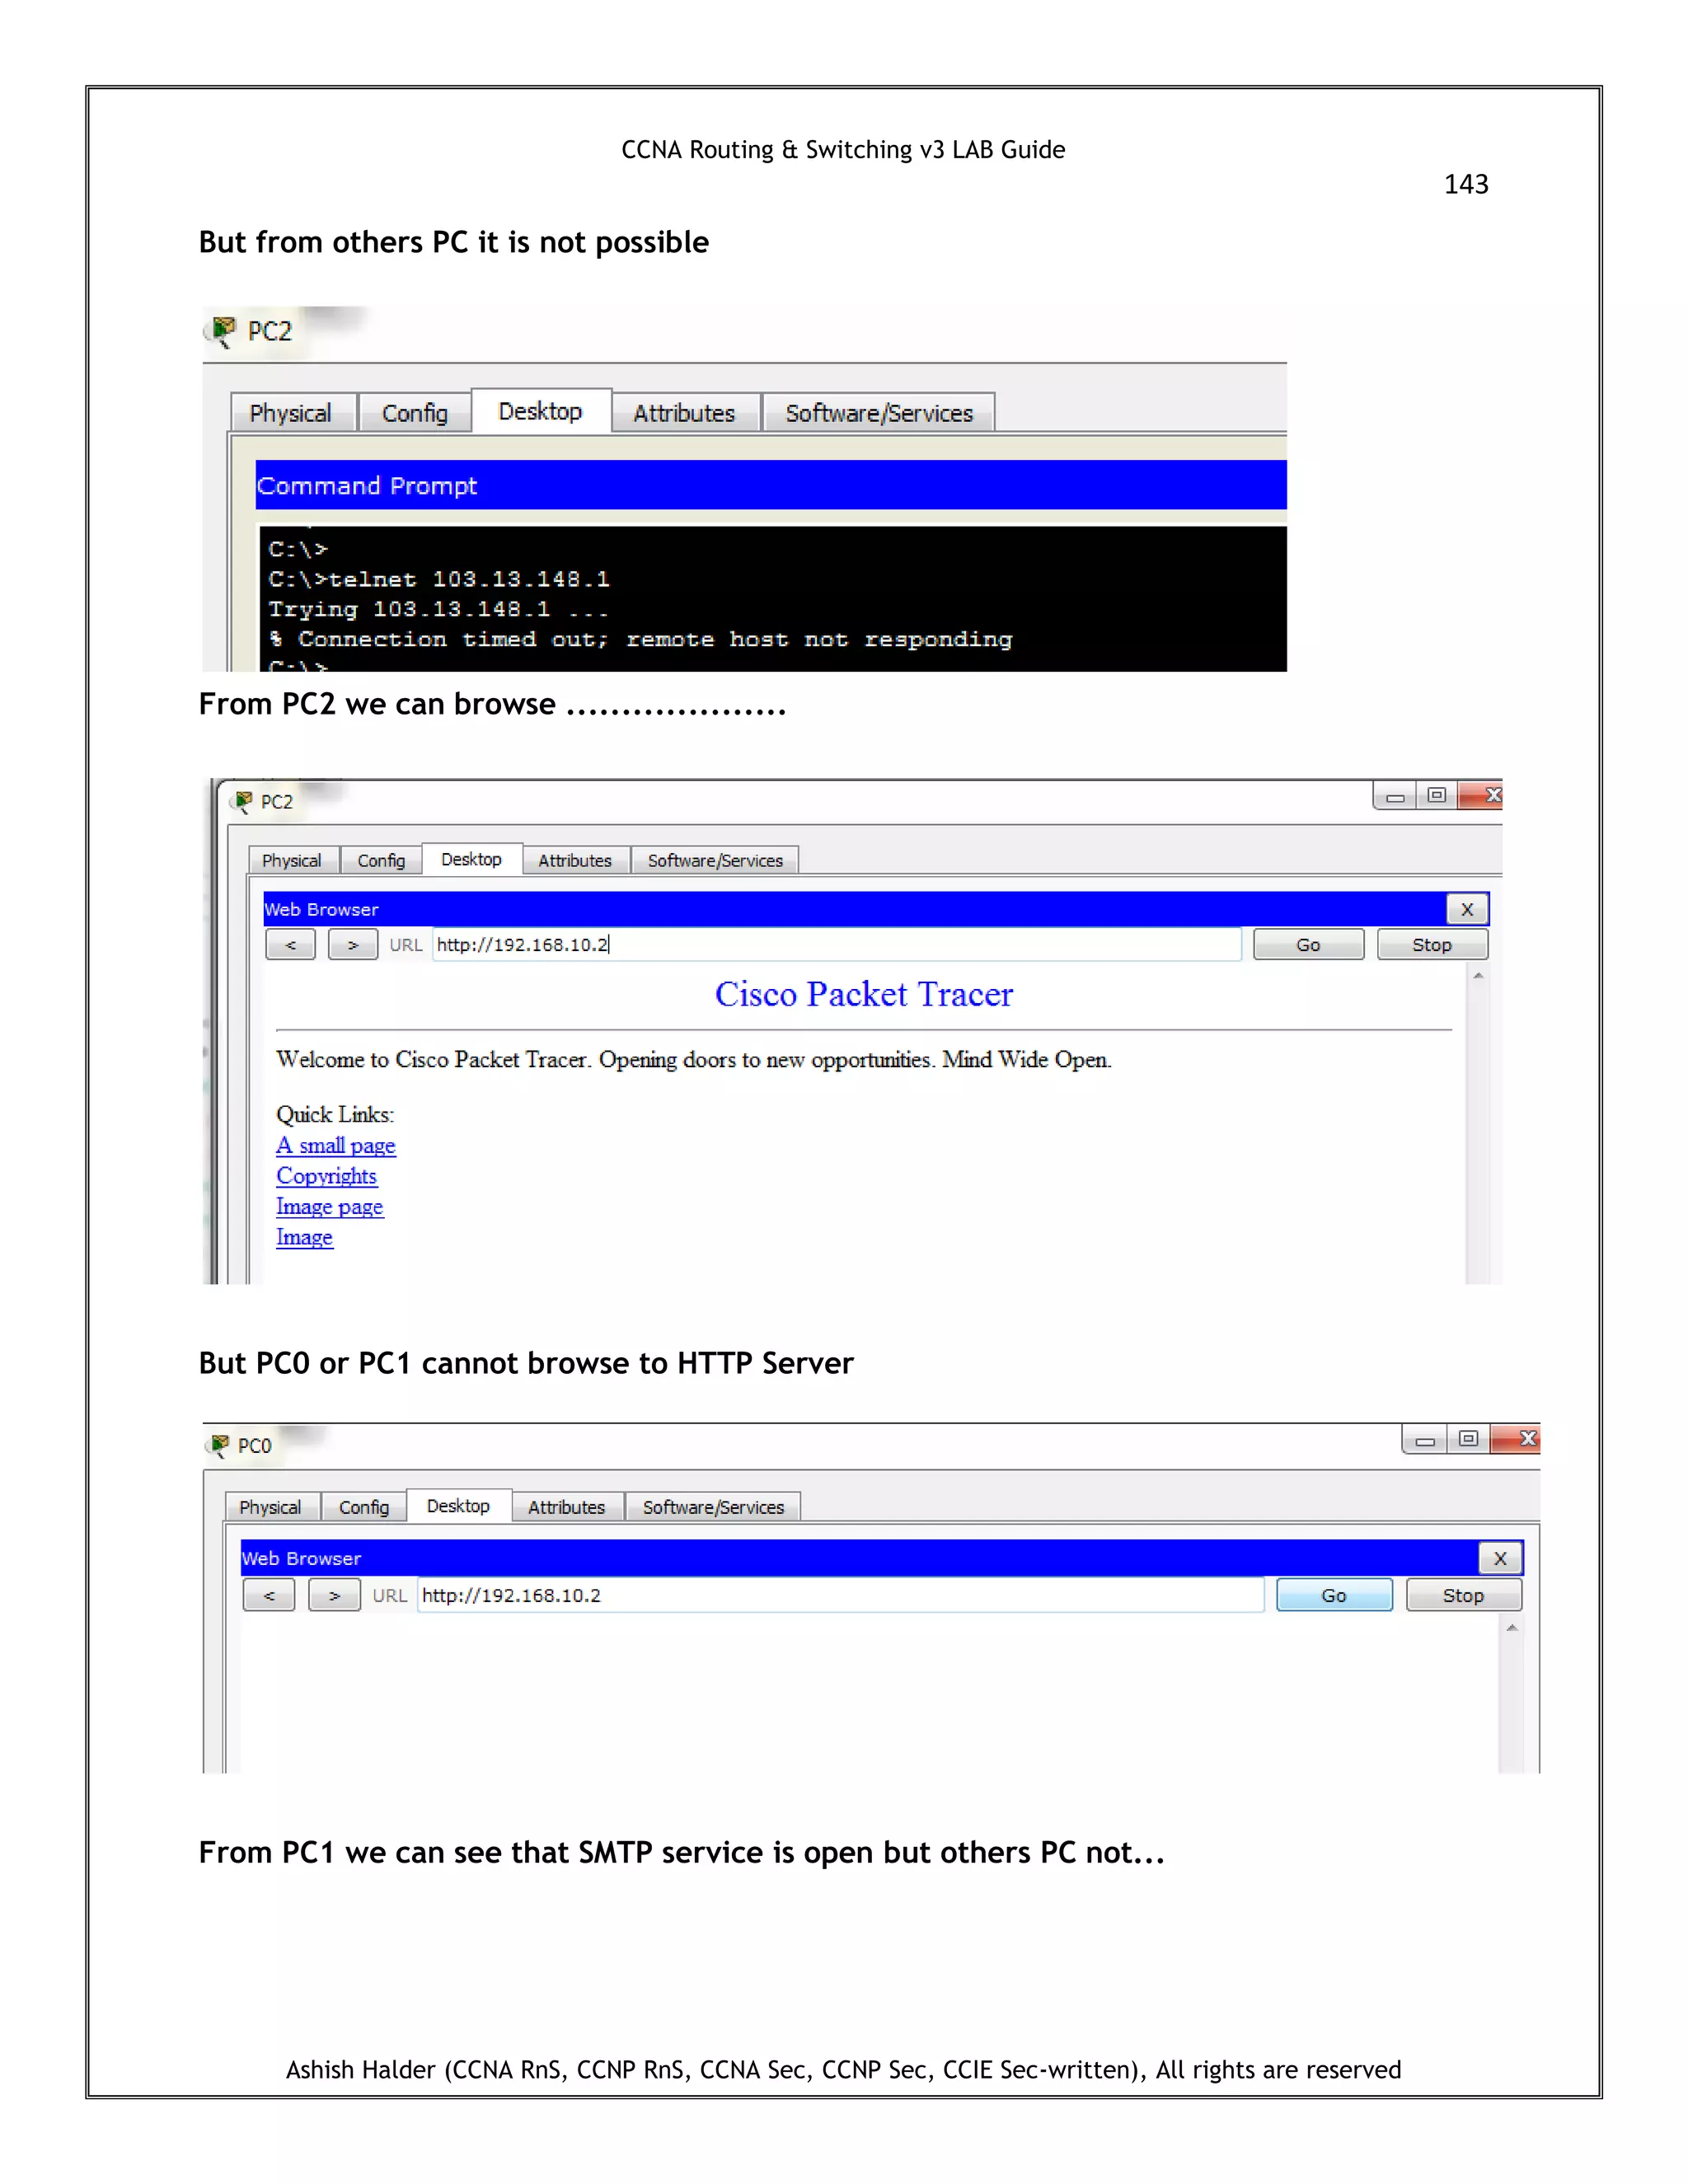Image resolution: width=1688 pixels, height=2184 pixels.
Task: Click the scroll up arrow in PC0 browser
Action: [x=1512, y=1628]
